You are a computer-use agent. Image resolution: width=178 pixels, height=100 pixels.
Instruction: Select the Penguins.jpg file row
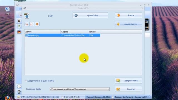point(62,35)
